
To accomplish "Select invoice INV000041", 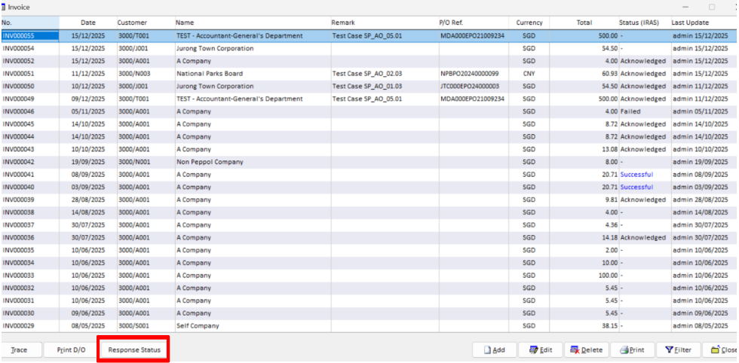I will [x=369, y=175].
